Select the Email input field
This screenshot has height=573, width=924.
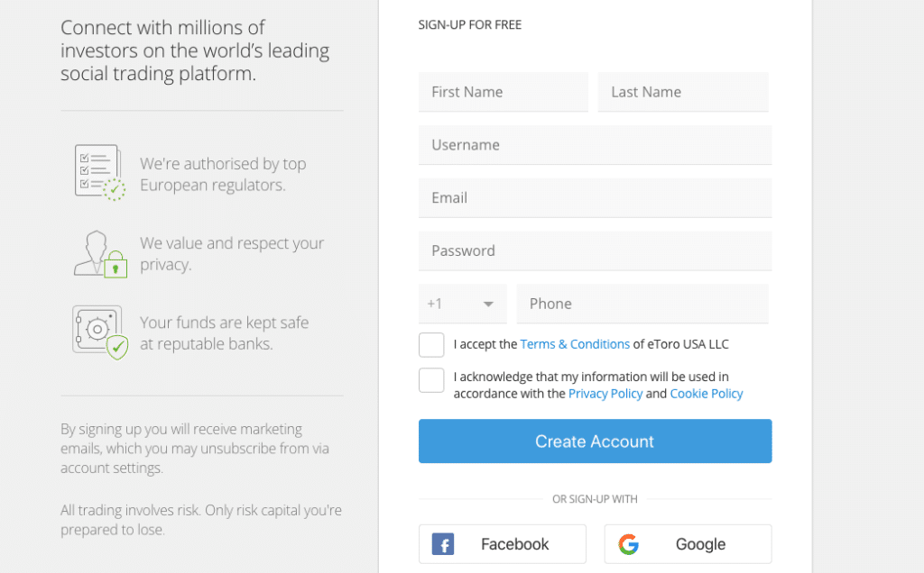596,197
